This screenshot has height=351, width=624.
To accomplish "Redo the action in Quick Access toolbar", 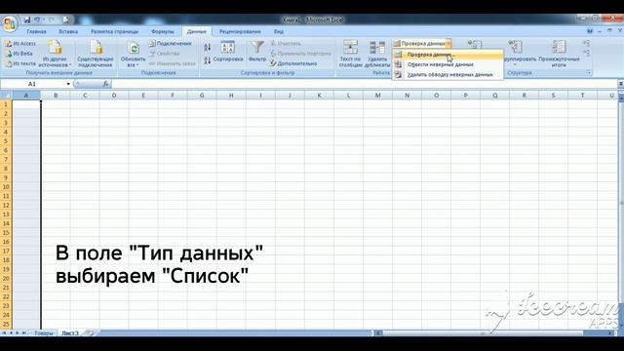I will click(52, 19).
